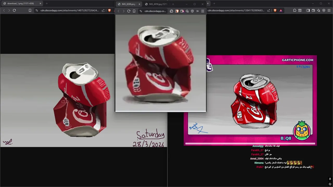
Task: Click chat username Amal_2004
Action: 257,158
